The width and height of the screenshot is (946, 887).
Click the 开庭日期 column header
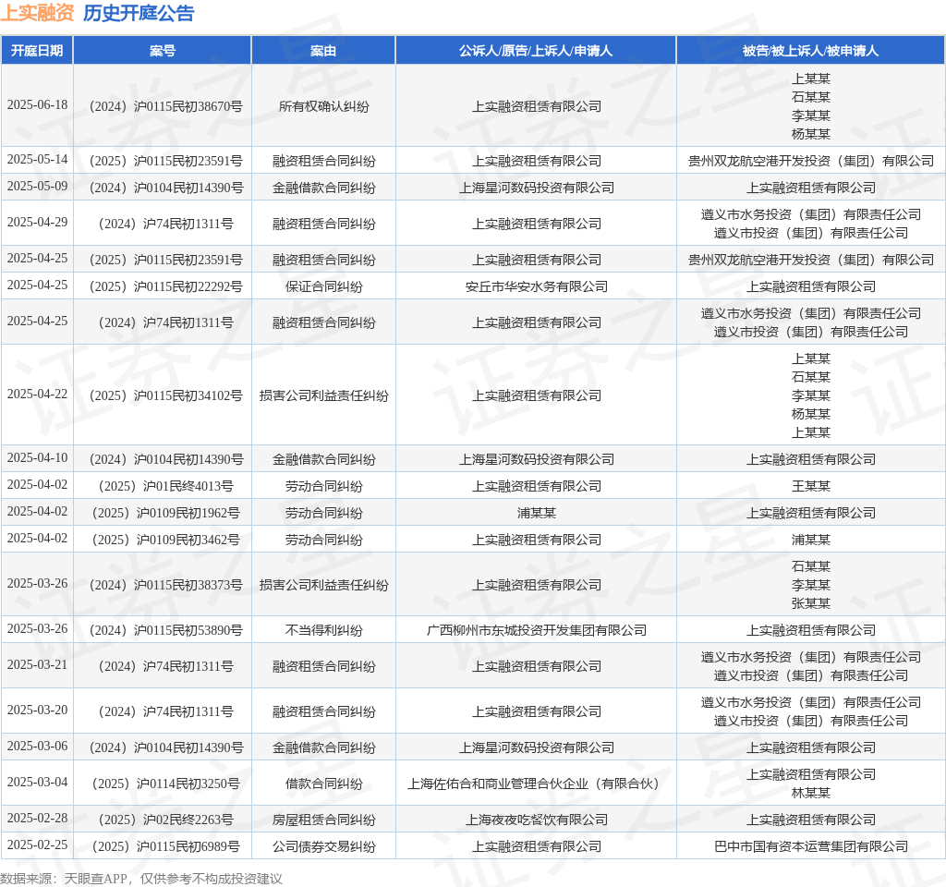[37, 51]
